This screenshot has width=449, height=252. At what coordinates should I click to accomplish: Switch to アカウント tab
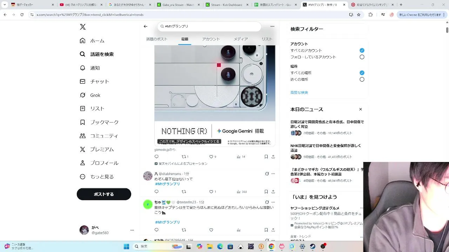[x=211, y=39]
